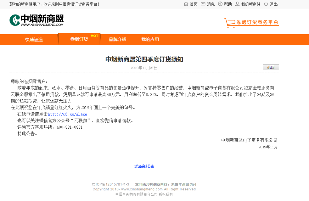
Task: Click 中烟商务物流有限责任公司 版权所有 footer
Action: pos(144,194)
